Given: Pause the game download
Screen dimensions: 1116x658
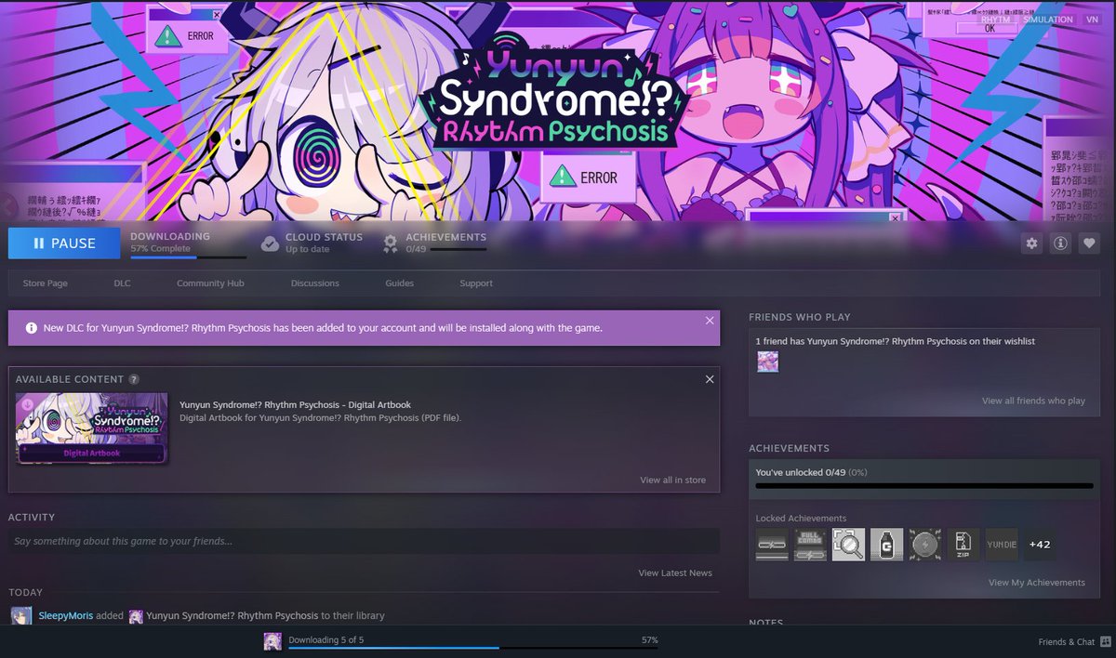Looking at the screenshot, I should (64, 243).
